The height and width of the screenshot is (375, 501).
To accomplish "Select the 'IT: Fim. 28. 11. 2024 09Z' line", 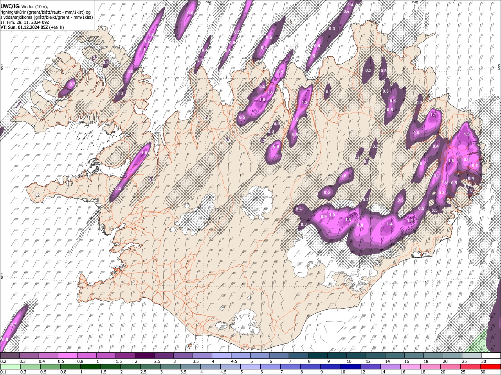I will tap(24, 22).
